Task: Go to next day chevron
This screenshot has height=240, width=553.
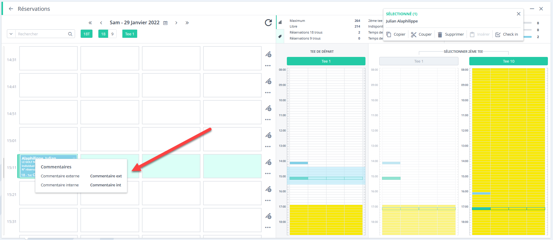Action: click(x=176, y=23)
